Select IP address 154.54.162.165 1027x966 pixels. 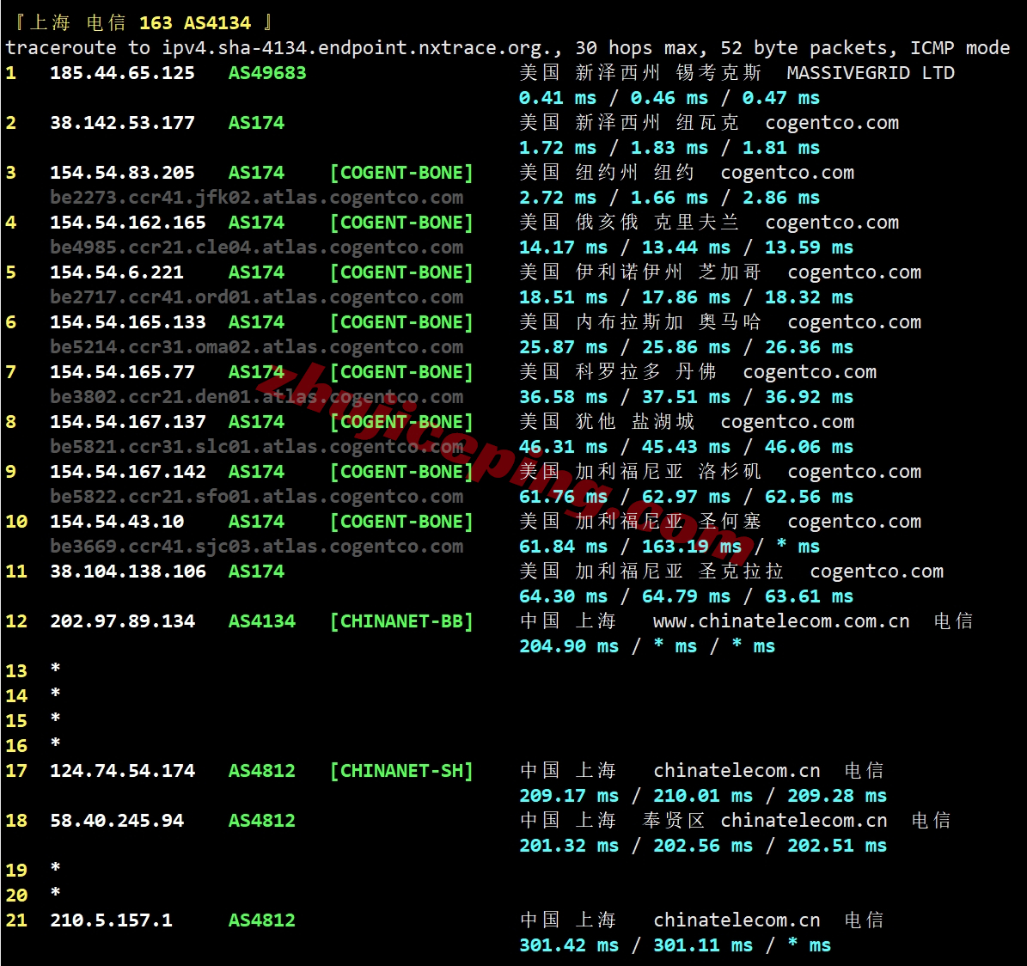coord(128,222)
